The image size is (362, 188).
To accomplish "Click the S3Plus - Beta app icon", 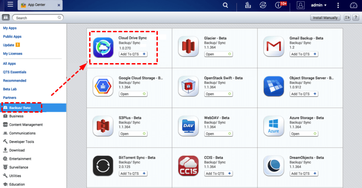I will click(103, 126).
